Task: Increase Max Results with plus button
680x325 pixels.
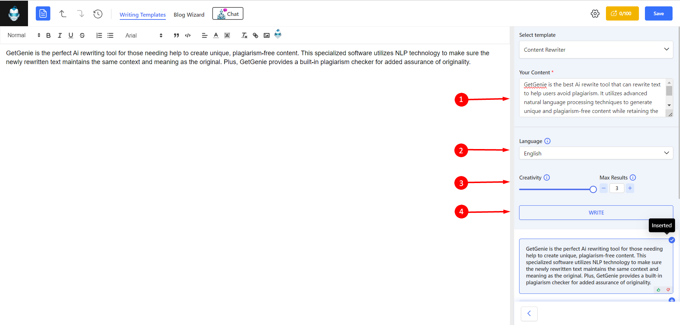Action: click(630, 188)
